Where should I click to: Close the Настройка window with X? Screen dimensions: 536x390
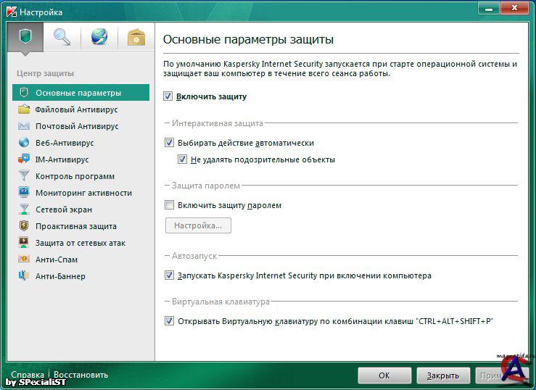tap(514, 8)
